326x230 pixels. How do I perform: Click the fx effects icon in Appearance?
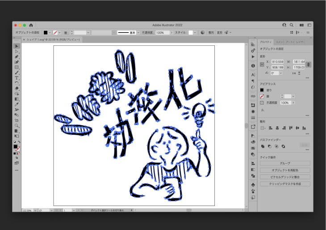coord(263,109)
